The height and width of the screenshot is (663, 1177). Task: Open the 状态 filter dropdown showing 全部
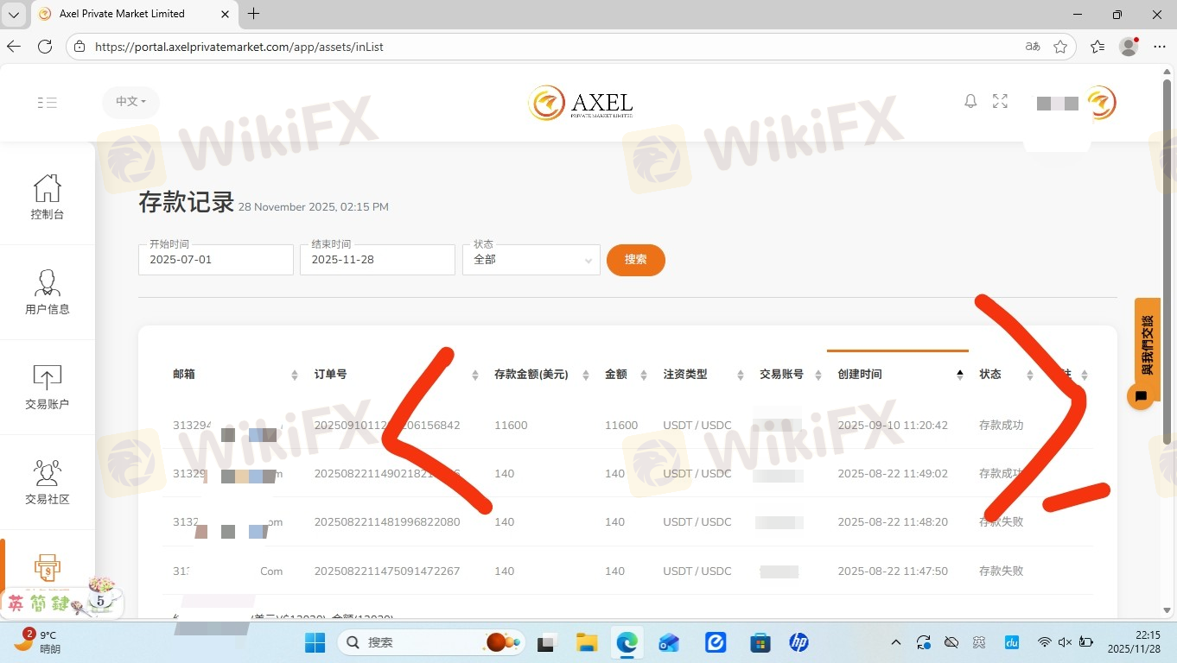tap(531, 260)
